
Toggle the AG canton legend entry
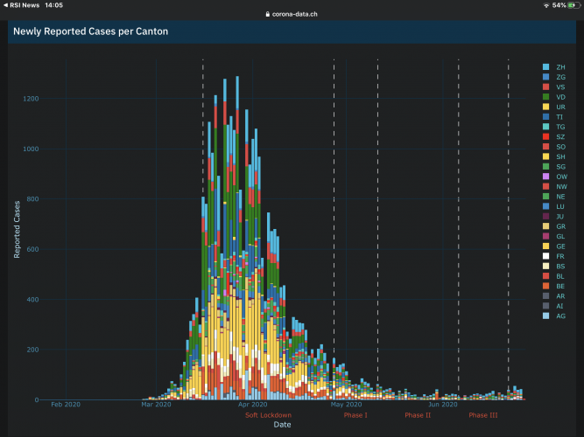[x=559, y=316]
